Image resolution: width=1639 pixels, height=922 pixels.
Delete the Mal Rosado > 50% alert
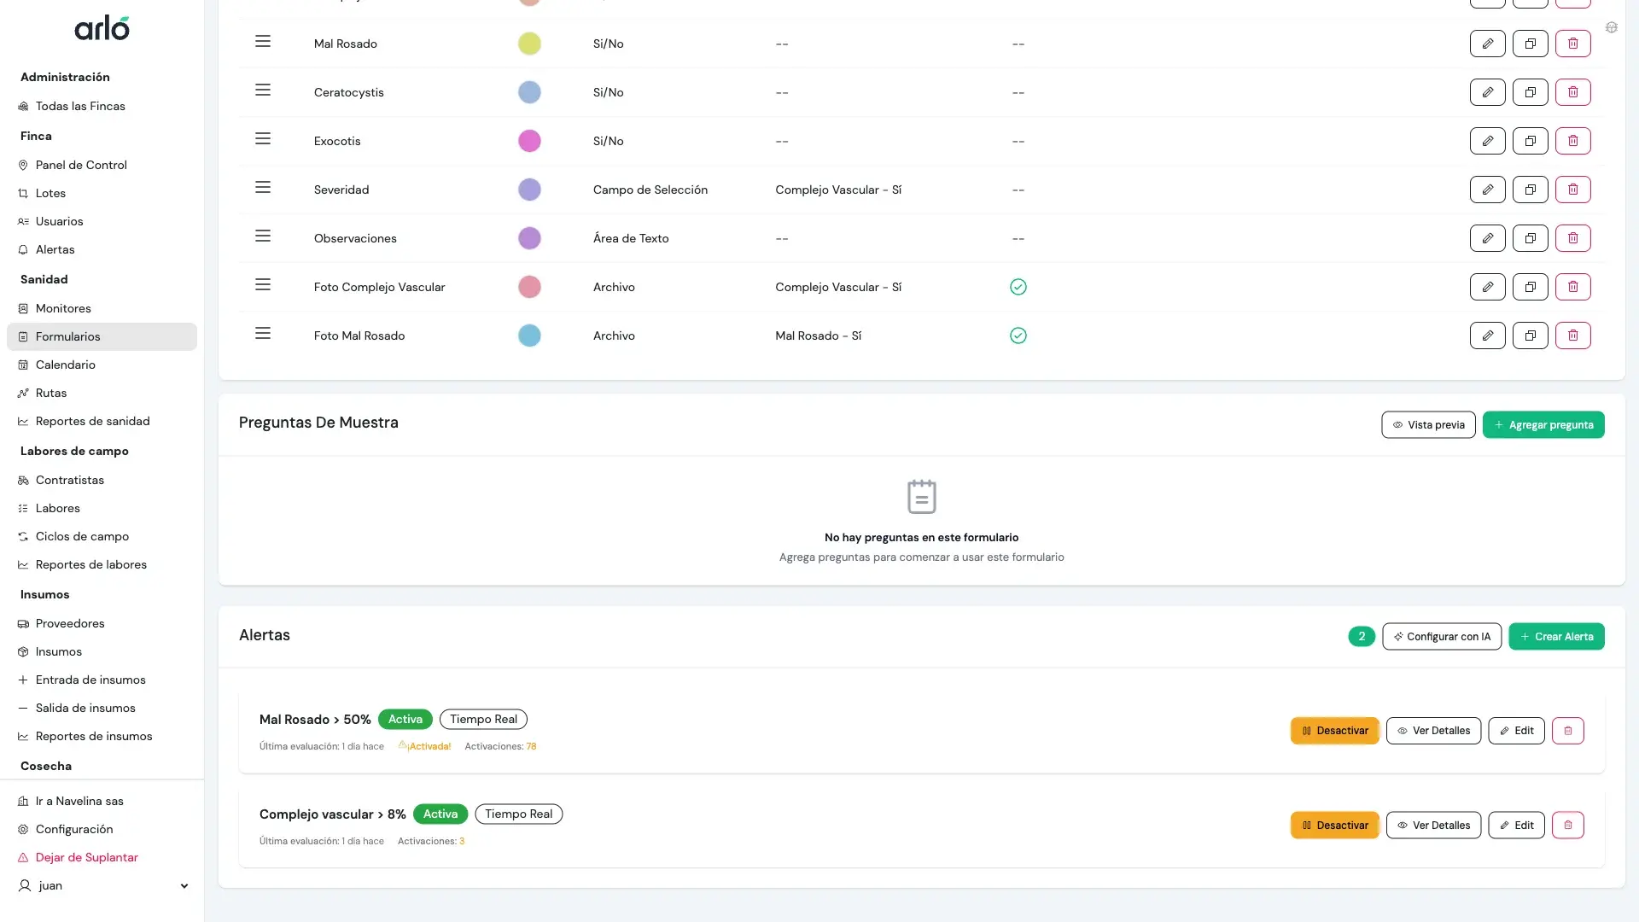(1567, 731)
